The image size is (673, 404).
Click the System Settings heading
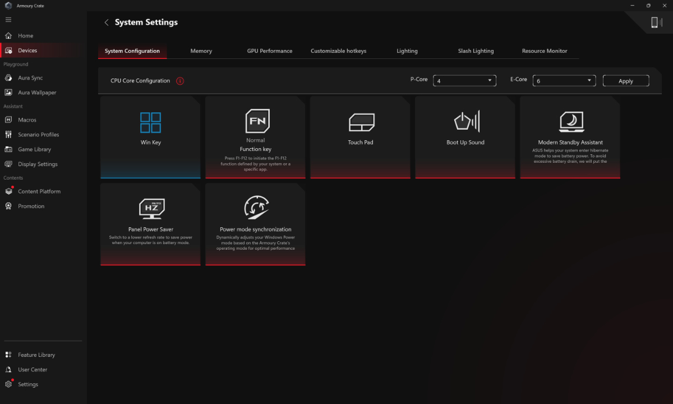click(146, 22)
